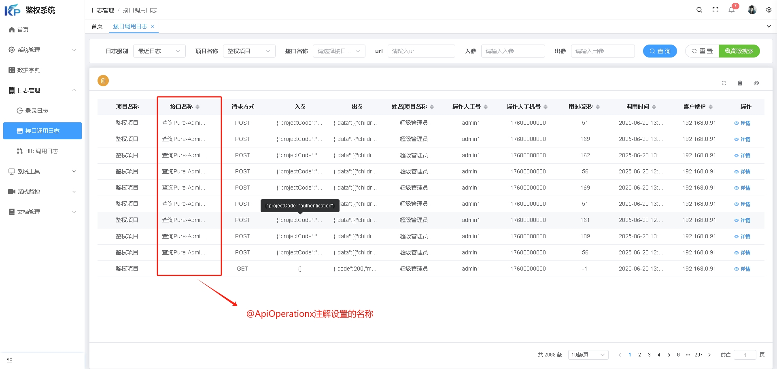View 详情 of the first log row
Screen dimensions: 777x369
pos(743,123)
